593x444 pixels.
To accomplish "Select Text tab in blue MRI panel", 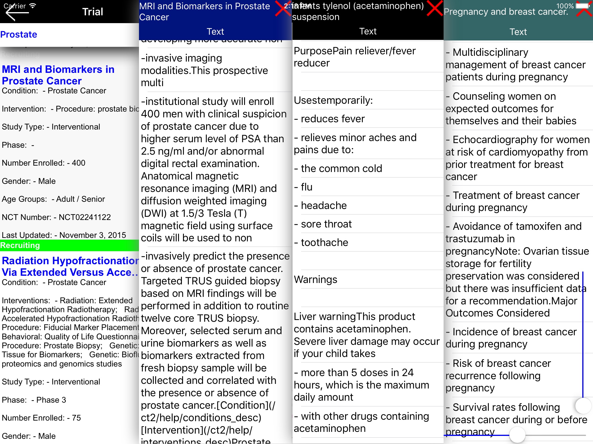I will tap(215, 32).
